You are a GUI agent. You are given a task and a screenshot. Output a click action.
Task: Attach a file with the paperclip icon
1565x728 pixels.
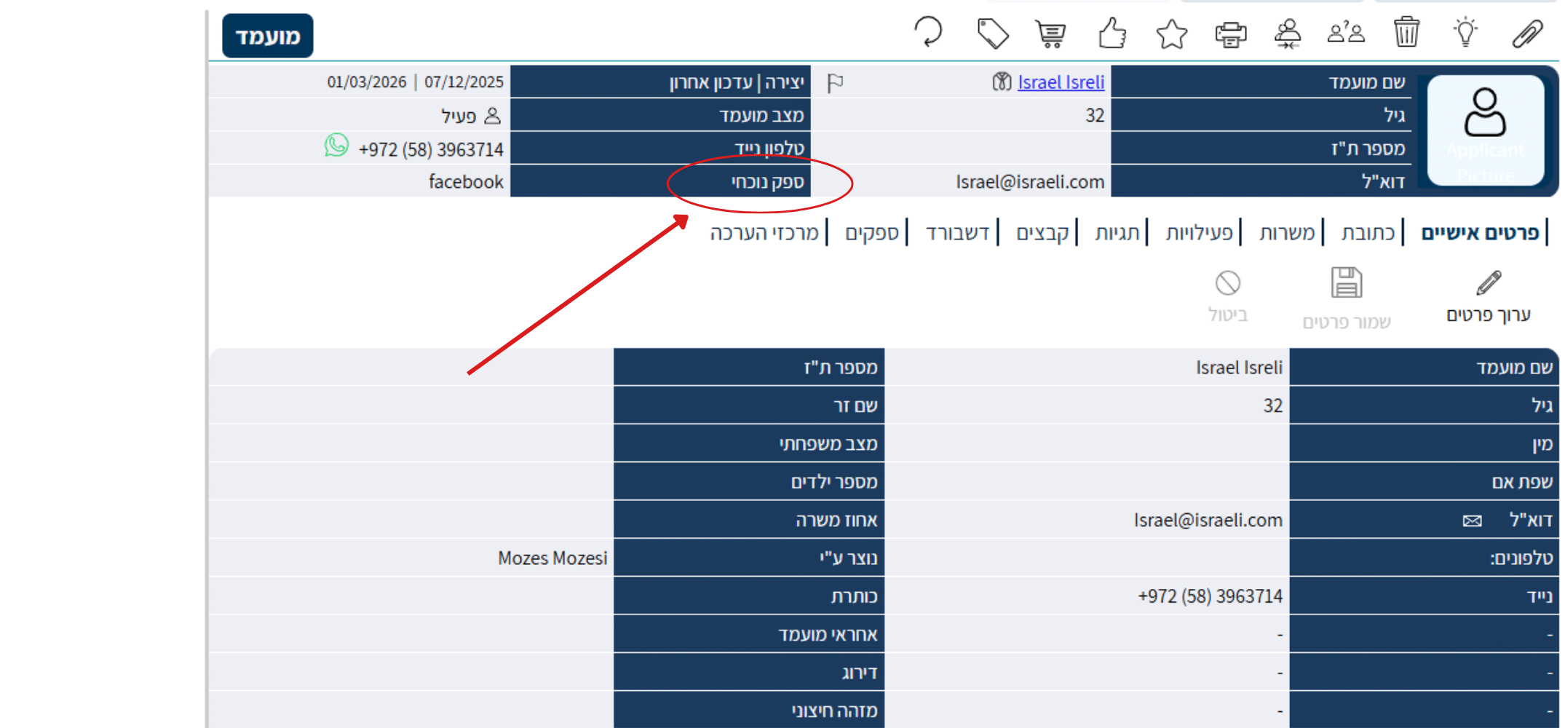(1526, 33)
